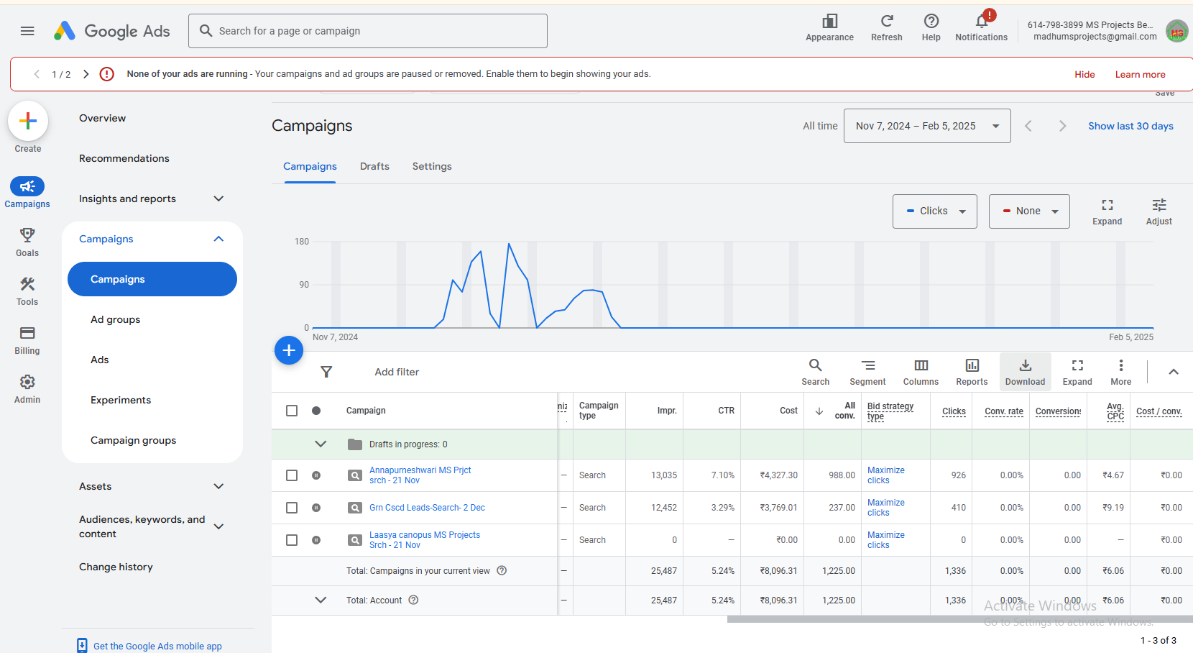Toggle the select-all checkbox in table header
Viewport: 1193px width, 653px height.
292,411
